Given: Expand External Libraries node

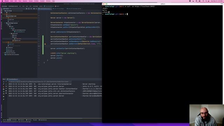Looking at the screenshot, I should (3, 53).
